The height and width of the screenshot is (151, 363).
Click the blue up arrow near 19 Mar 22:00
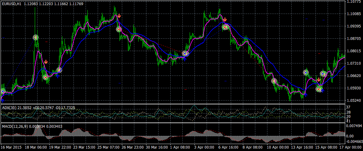[x=57, y=76]
